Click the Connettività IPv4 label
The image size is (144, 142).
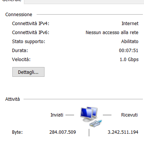tap(31, 24)
